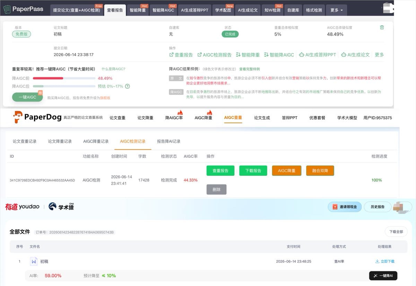Open 论文生成 in PaperDog menu
The height and width of the screenshot is (286, 416).
262,118
